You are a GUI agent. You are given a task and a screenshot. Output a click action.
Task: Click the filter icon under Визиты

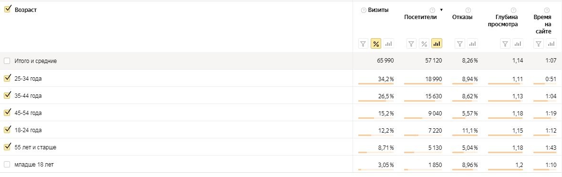point(363,44)
